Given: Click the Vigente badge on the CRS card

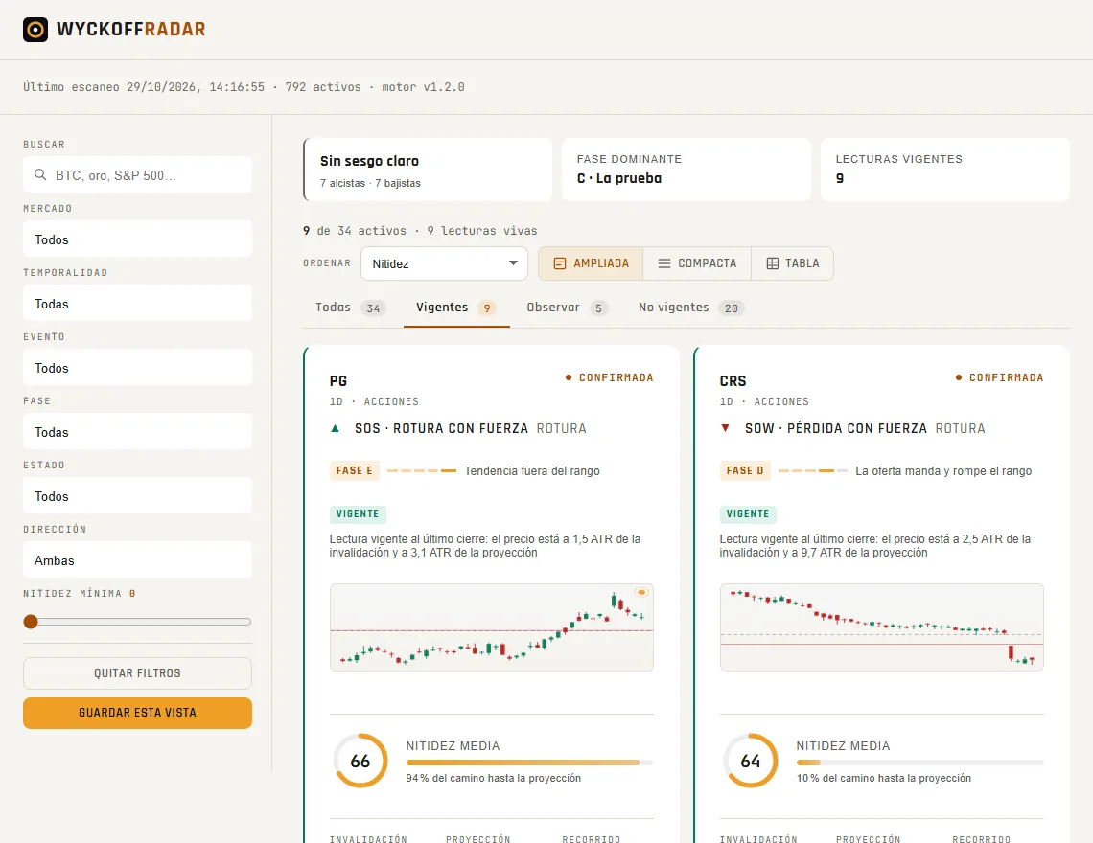Looking at the screenshot, I should click(x=748, y=514).
